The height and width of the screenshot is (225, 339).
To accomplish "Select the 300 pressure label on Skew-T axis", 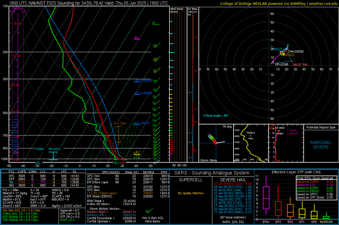I will 5,79.
